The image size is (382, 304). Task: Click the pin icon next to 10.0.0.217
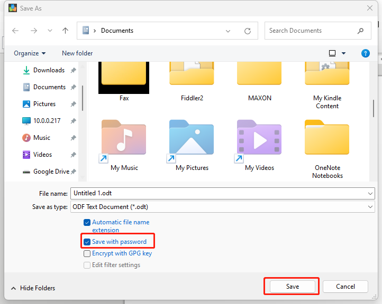(x=74, y=121)
